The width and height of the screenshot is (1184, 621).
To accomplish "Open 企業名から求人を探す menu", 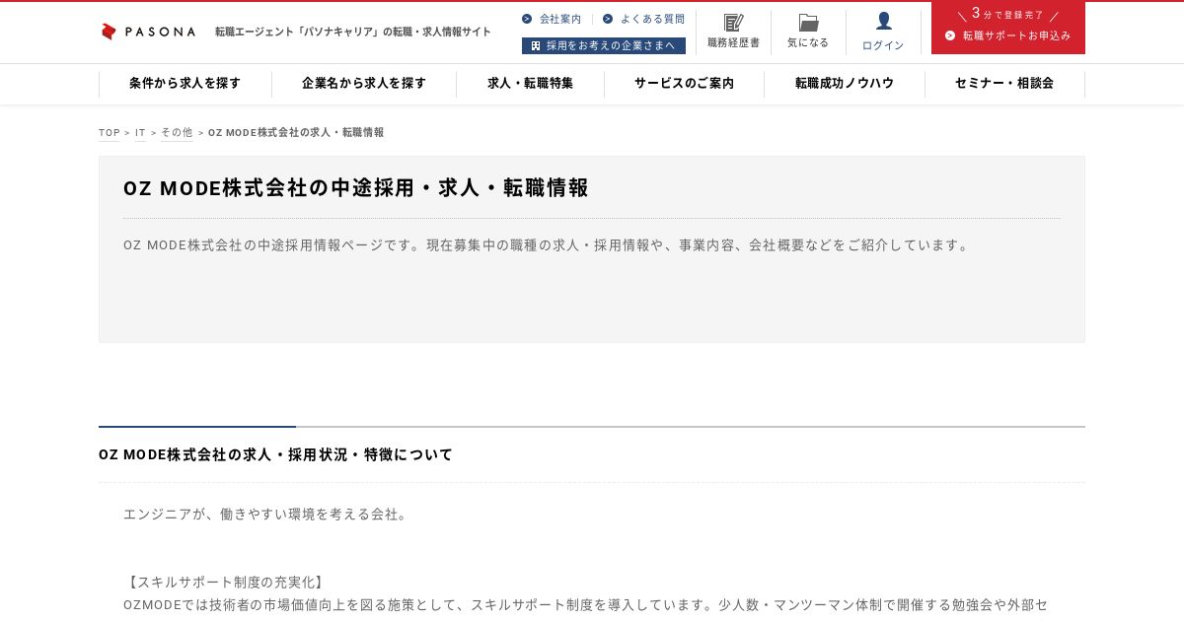I will point(364,84).
